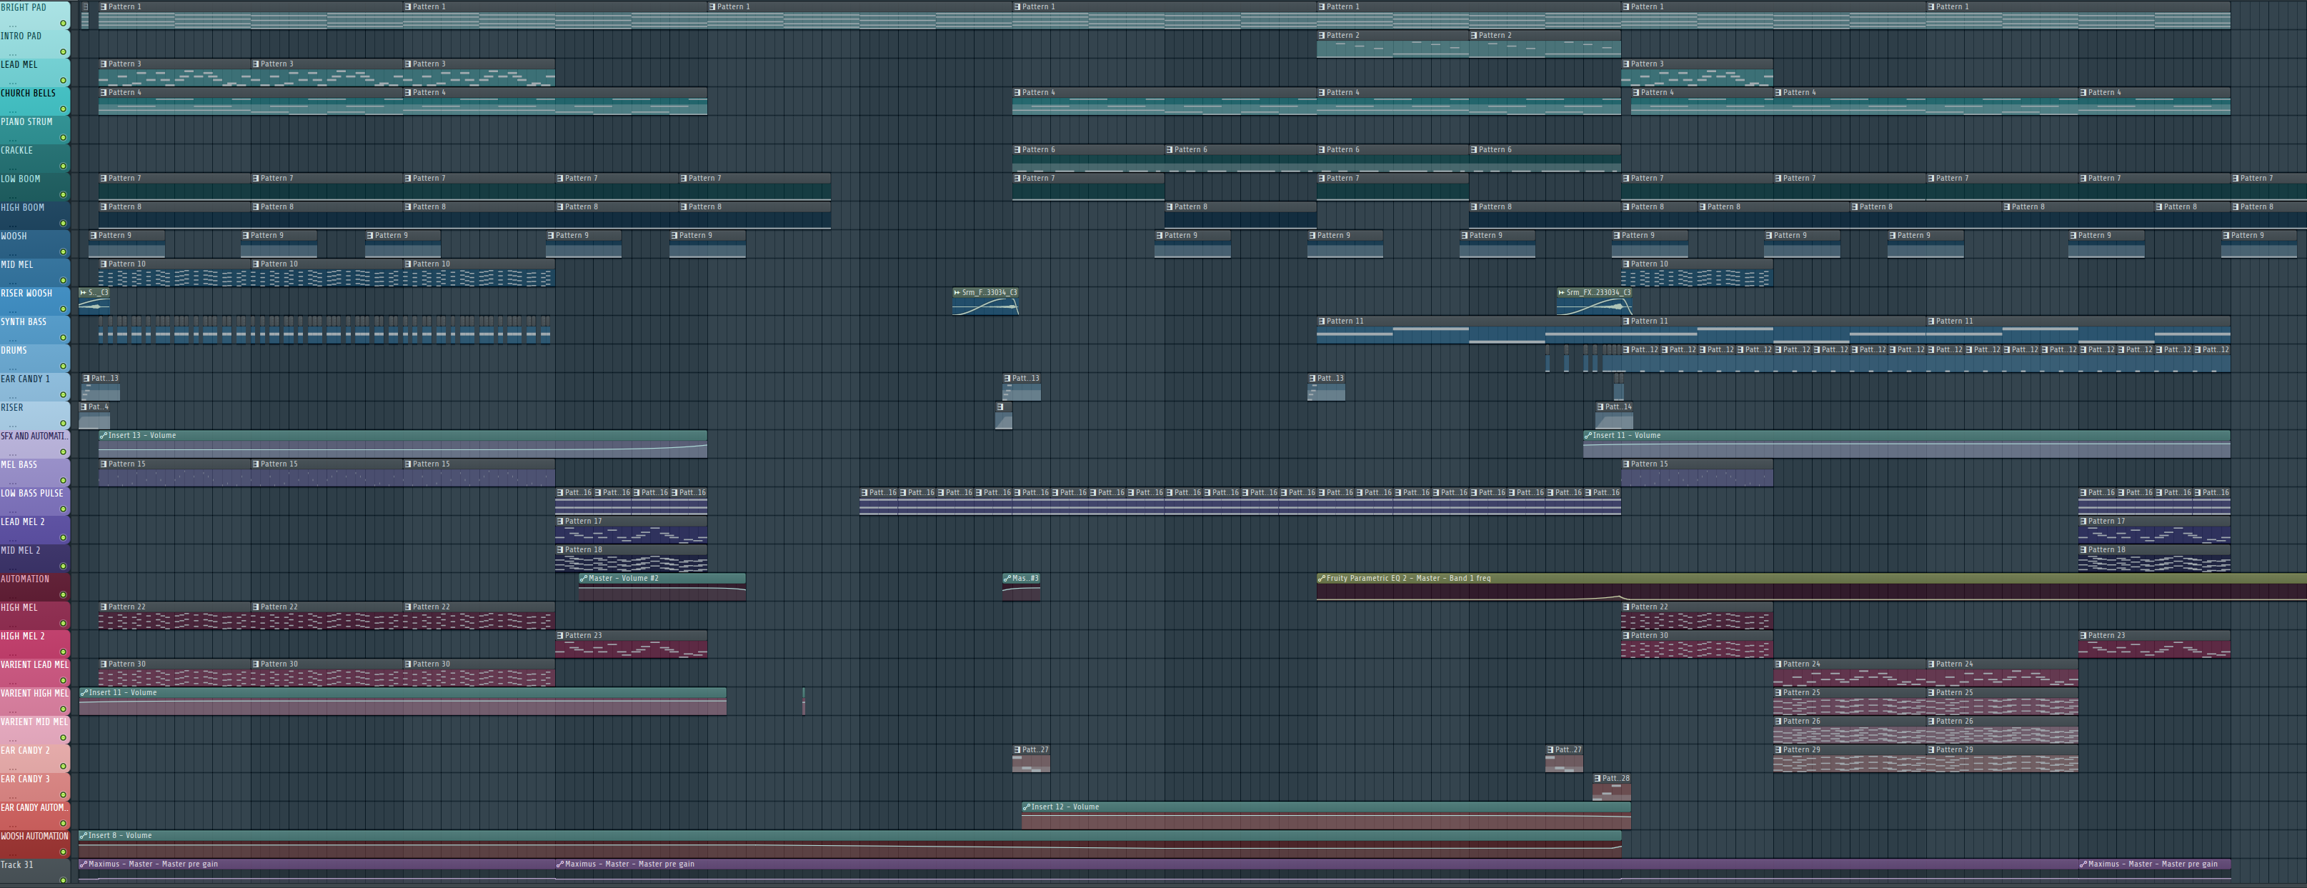Mute the BRIGHT PAD track
The image size is (2307, 888).
63,24
